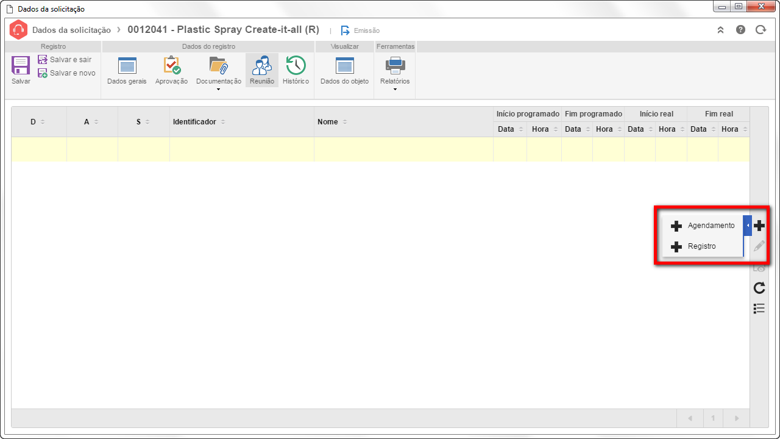
Task: Open the Aprovação section
Action: point(171,71)
